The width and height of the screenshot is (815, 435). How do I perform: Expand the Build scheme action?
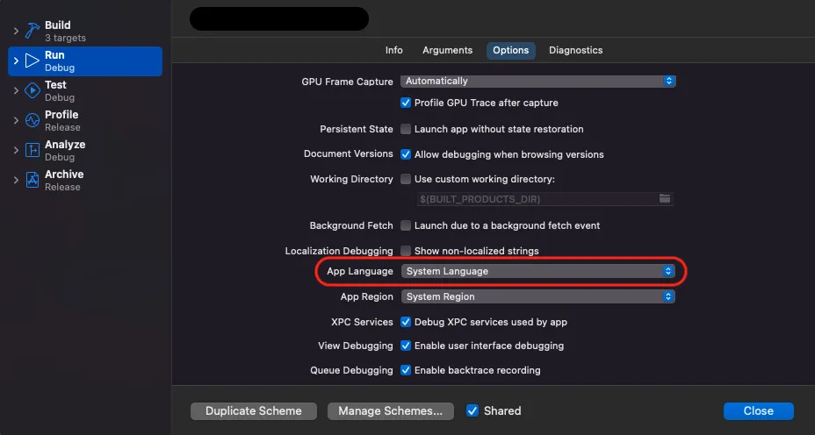[15, 32]
